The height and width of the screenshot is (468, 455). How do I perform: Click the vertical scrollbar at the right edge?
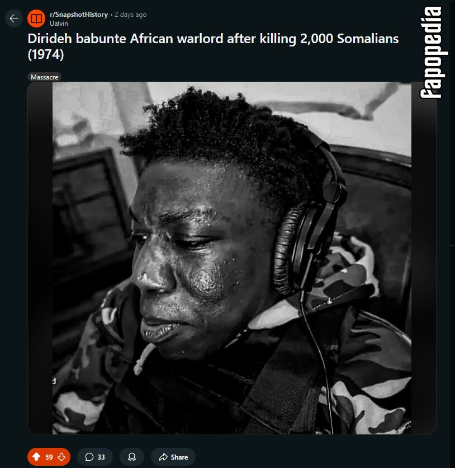pos(452,234)
